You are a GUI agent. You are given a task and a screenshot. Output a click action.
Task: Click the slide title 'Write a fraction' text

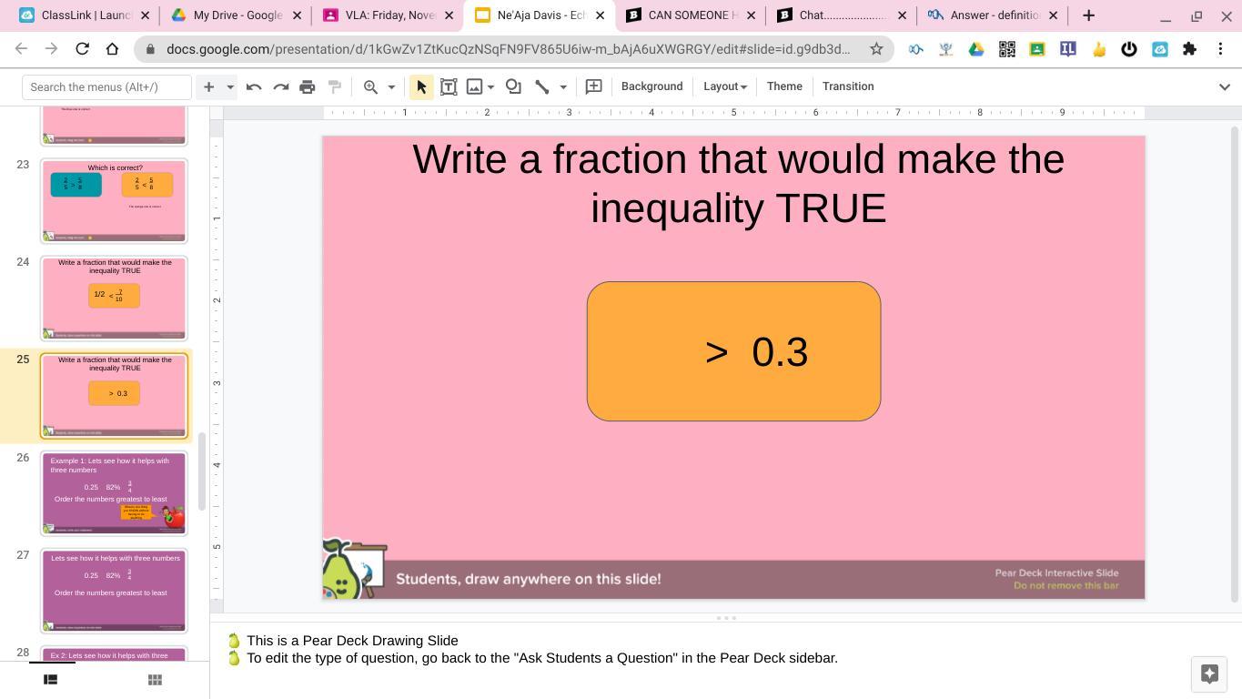coord(738,183)
